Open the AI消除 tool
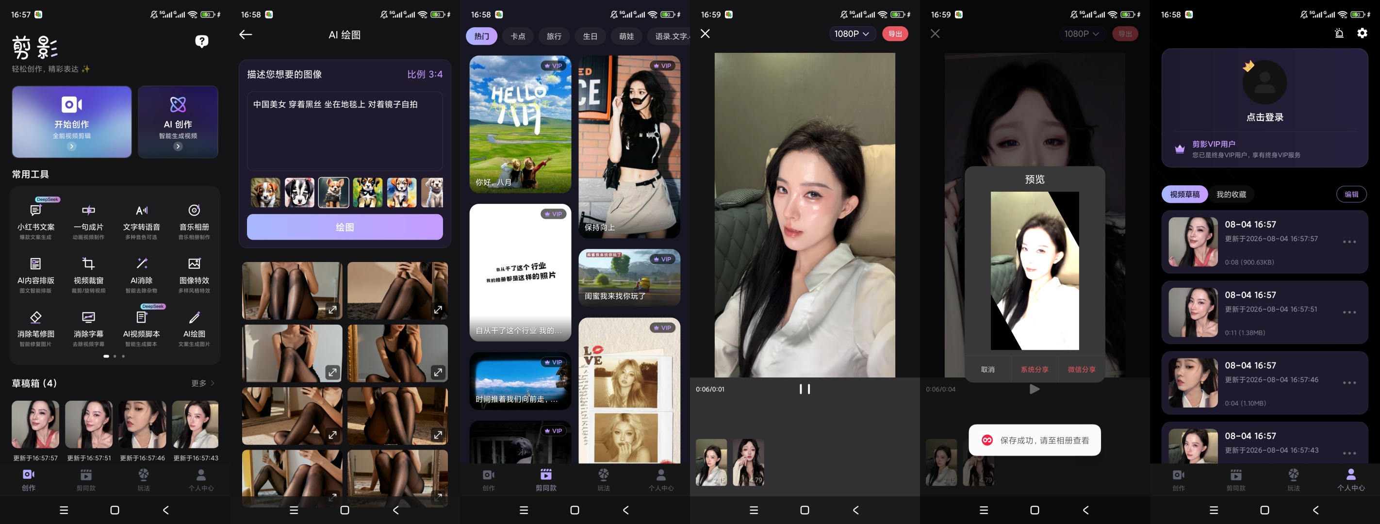This screenshot has height=524, width=1380. 141,276
